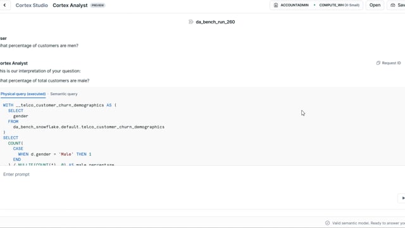
Task: Click the Open button
Action: click(x=375, y=5)
